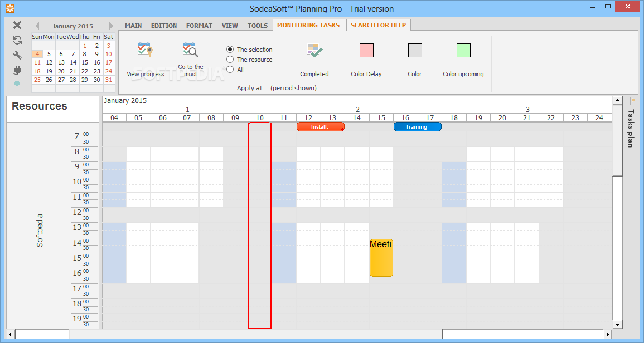Image resolution: width=644 pixels, height=343 pixels.
Task: Select the red Install. task bar
Action: (321, 127)
